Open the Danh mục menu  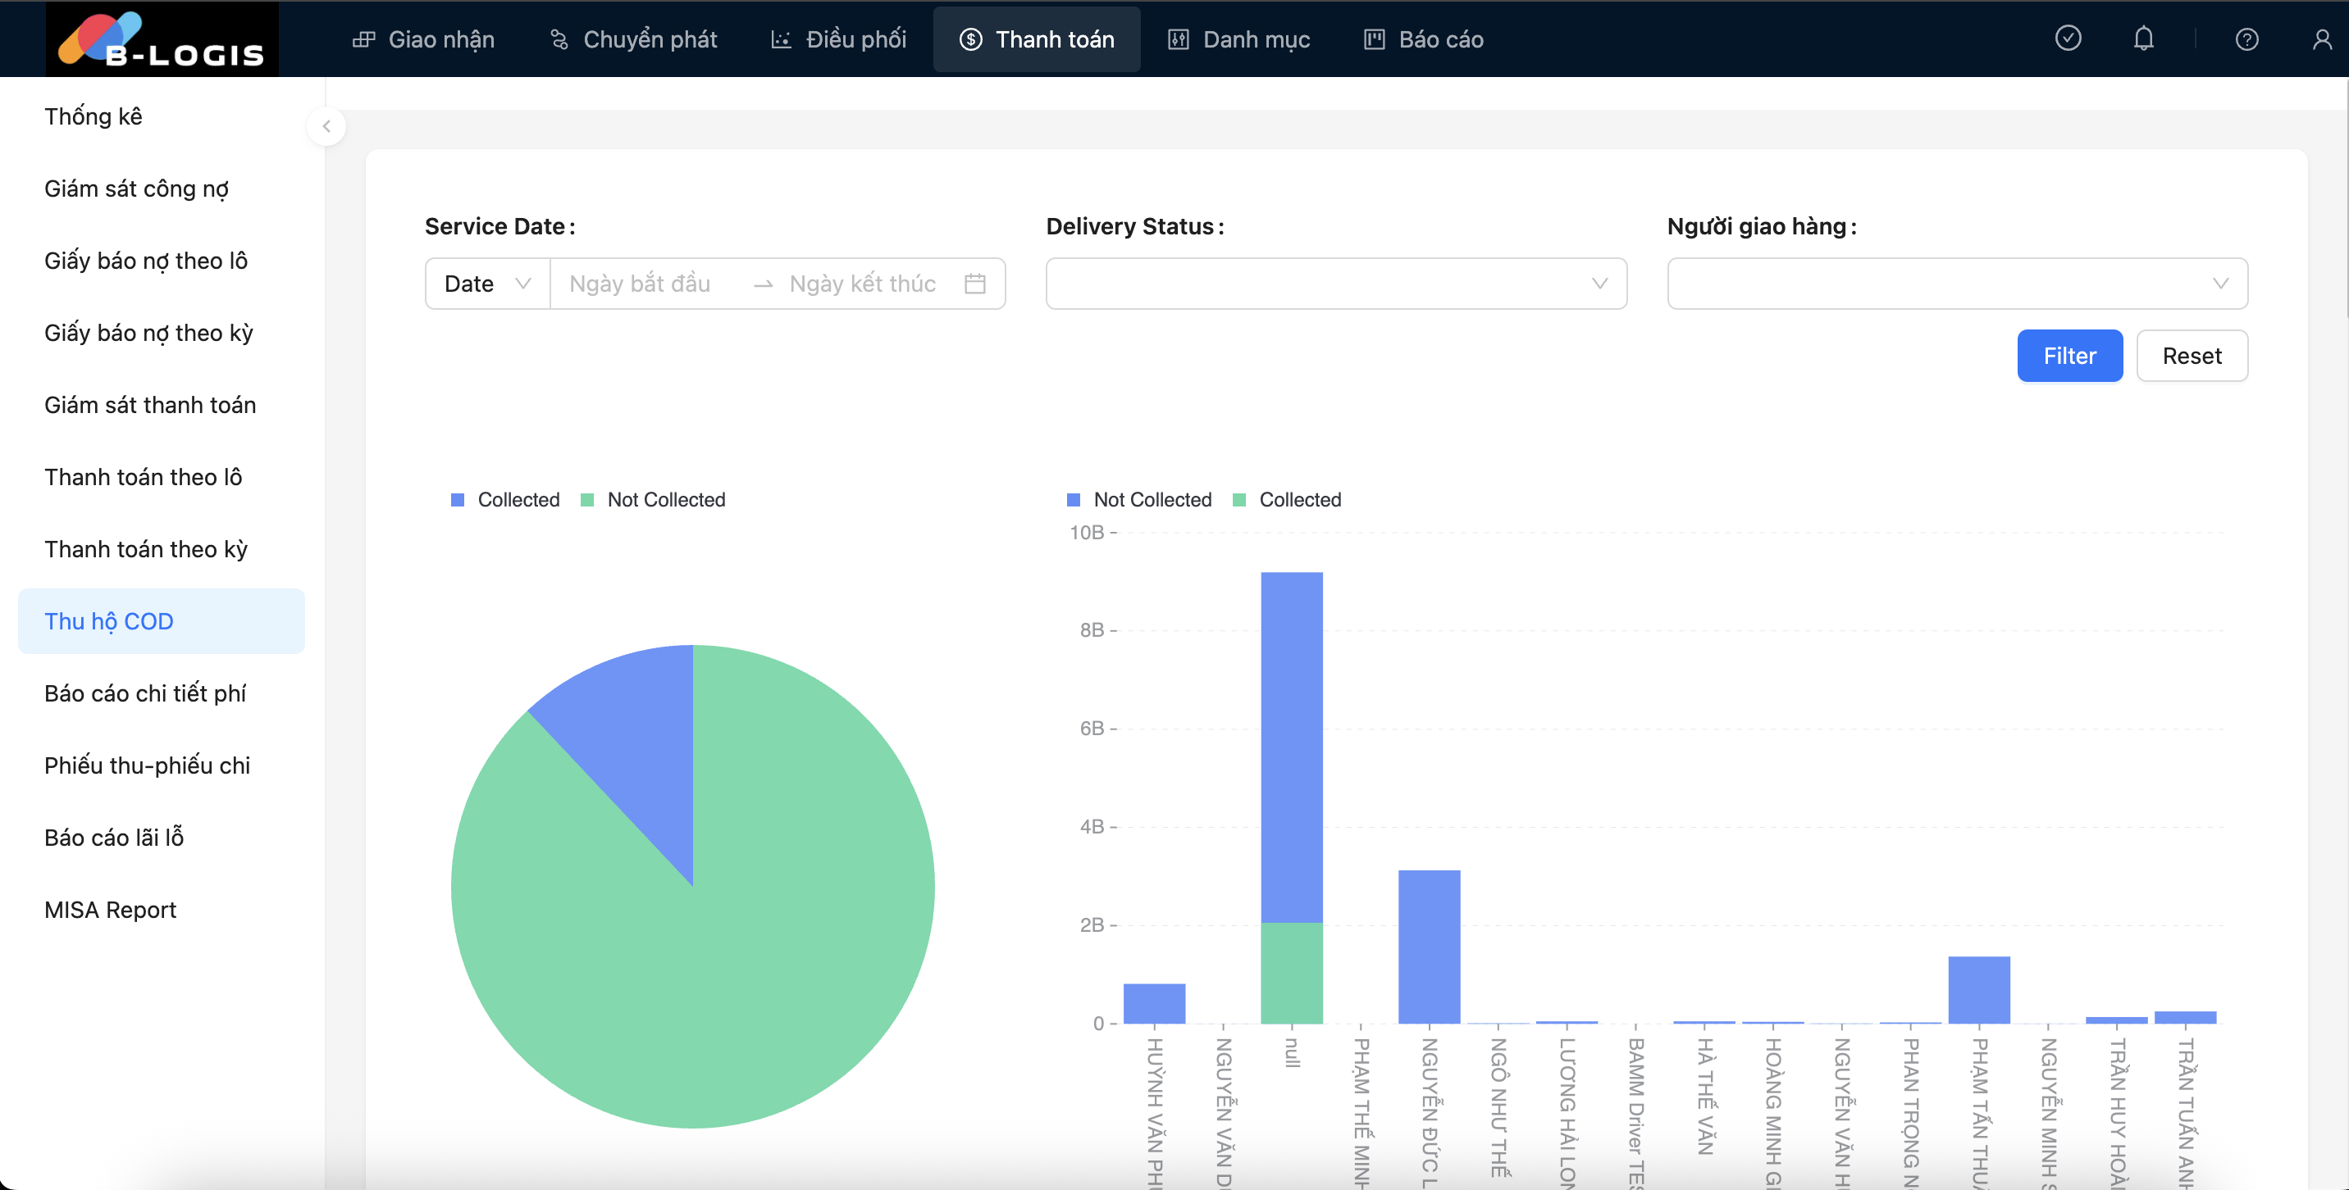coord(1239,39)
